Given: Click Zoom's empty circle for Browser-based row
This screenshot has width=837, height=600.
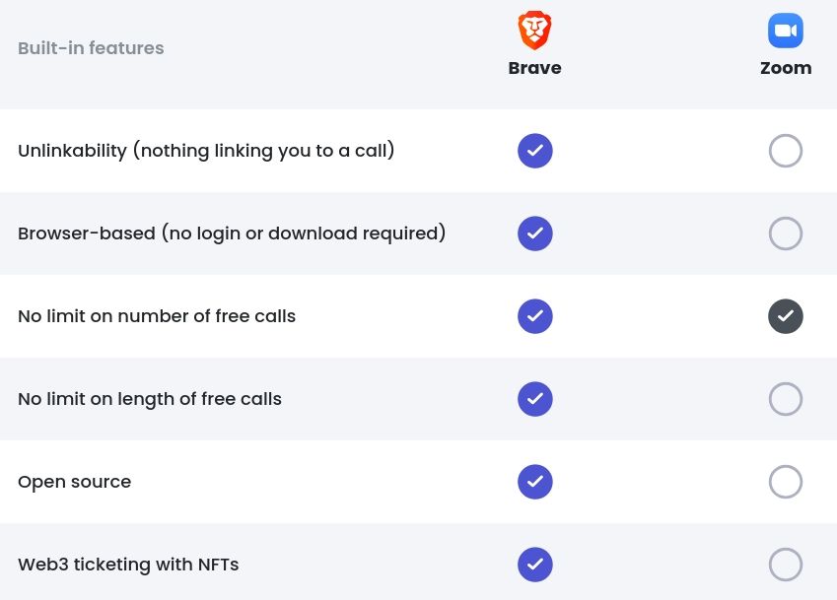Looking at the screenshot, I should [786, 233].
